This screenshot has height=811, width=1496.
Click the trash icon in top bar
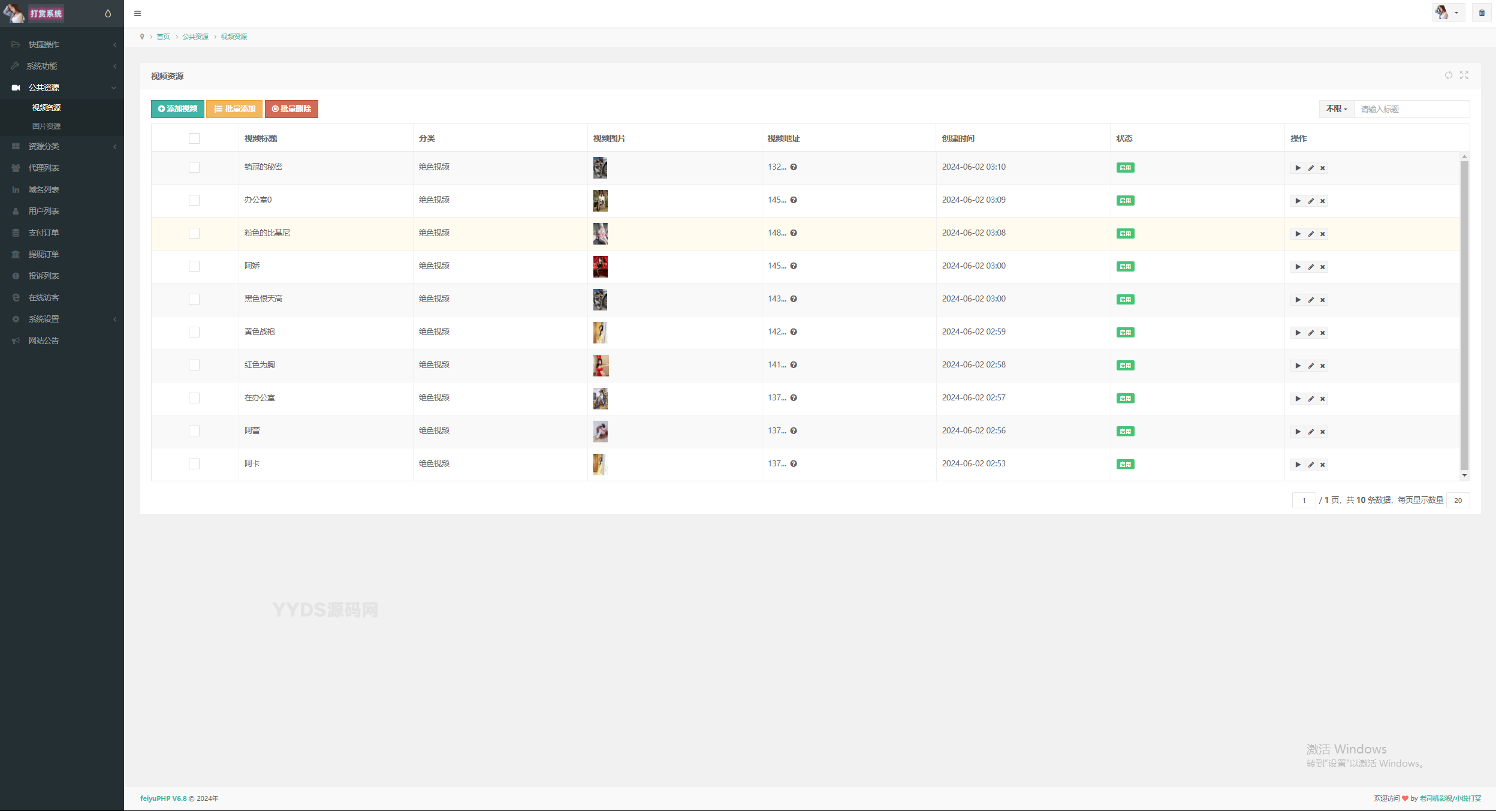click(x=1482, y=13)
